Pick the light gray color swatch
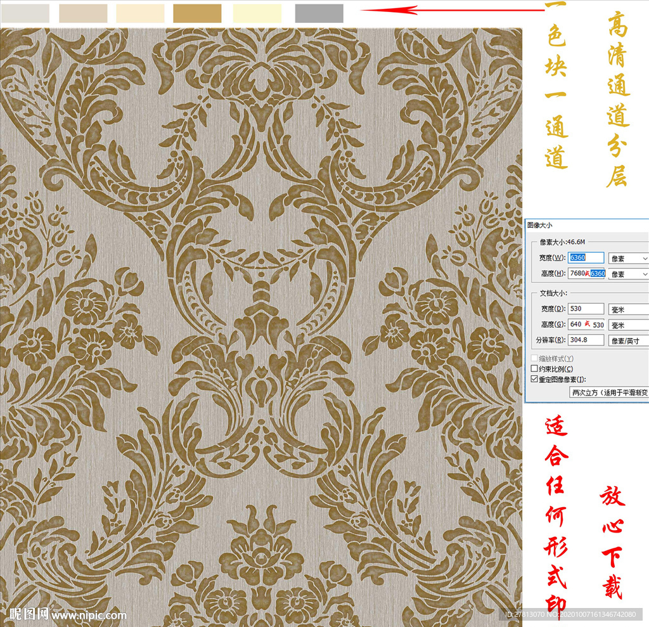 (25, 13)
